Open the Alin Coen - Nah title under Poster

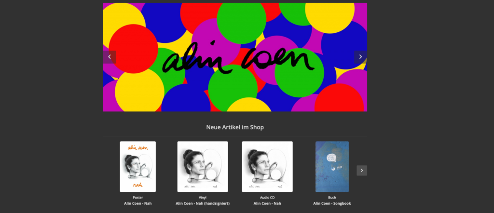[137, 203]
